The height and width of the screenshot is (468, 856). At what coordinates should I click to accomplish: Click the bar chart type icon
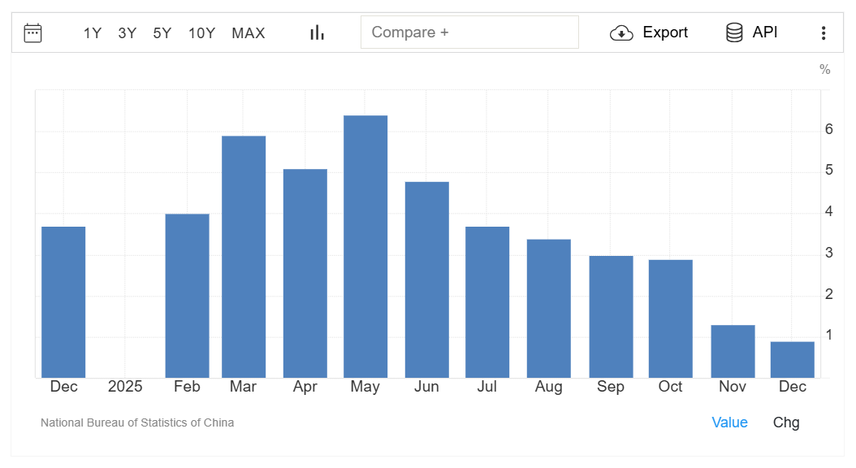click(x=317, y=32)
